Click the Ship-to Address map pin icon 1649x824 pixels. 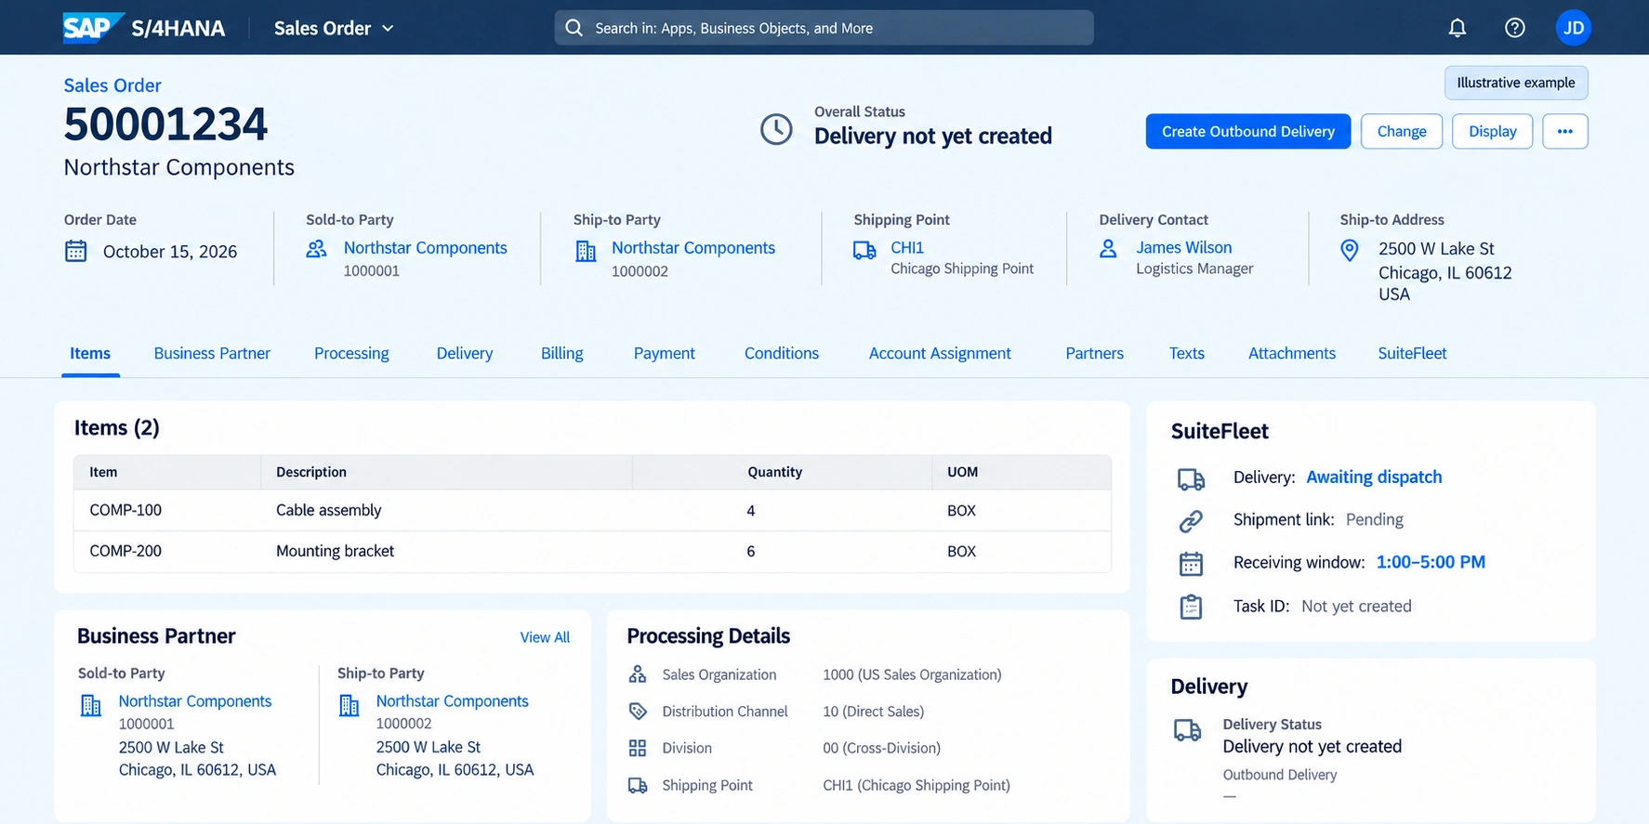tap(1350, 250)
